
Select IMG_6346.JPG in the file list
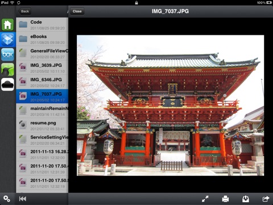click(42, 83)
